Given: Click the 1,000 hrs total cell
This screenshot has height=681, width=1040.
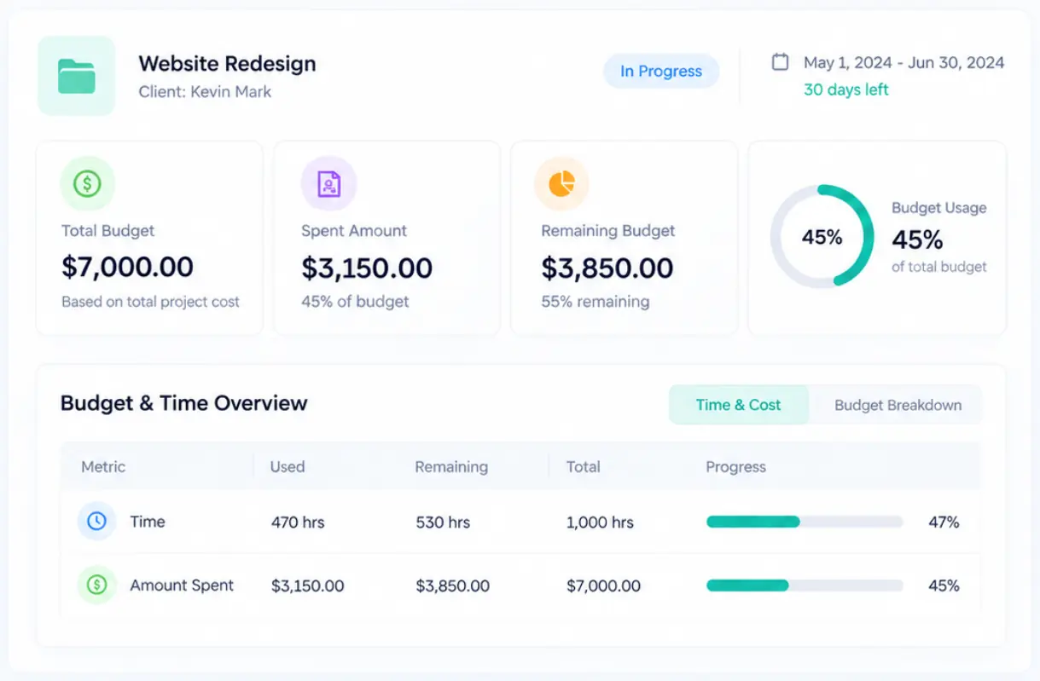Looking at the screenshot, I should (x=600, y=522).
